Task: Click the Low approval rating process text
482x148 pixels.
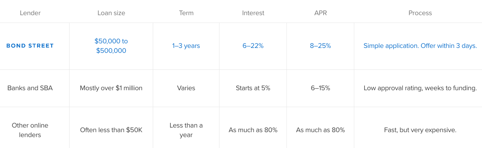Action: point(420,88)
